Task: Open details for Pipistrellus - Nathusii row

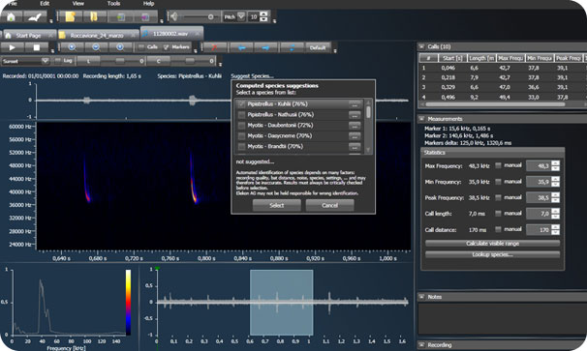Action: pos(355,115)
